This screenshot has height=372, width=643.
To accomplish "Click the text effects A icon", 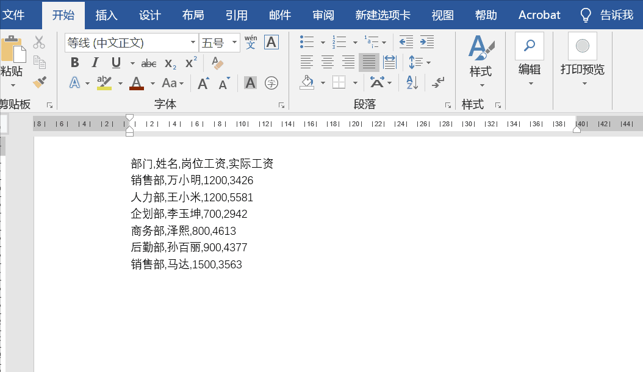I will coord(74,84).
